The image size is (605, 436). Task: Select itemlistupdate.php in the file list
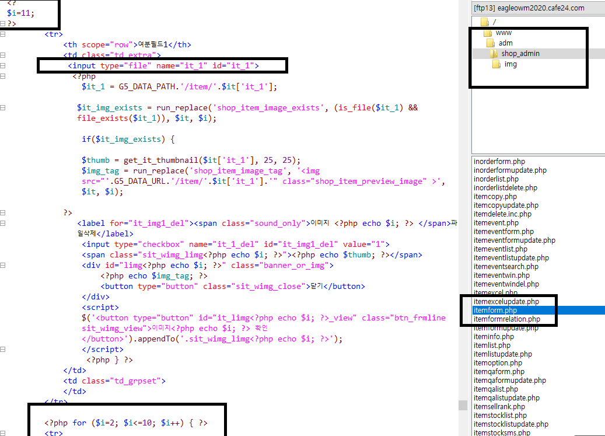pyautogui.click(x=503, y=354)
